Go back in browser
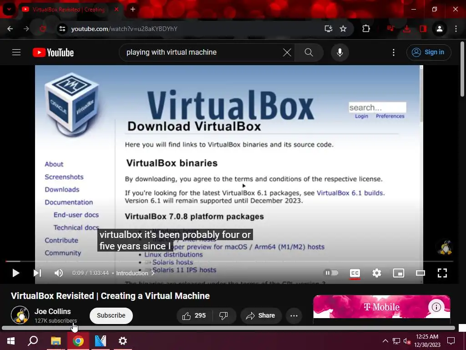The width and height of the screenshot is (466, 350). point(10,29)
